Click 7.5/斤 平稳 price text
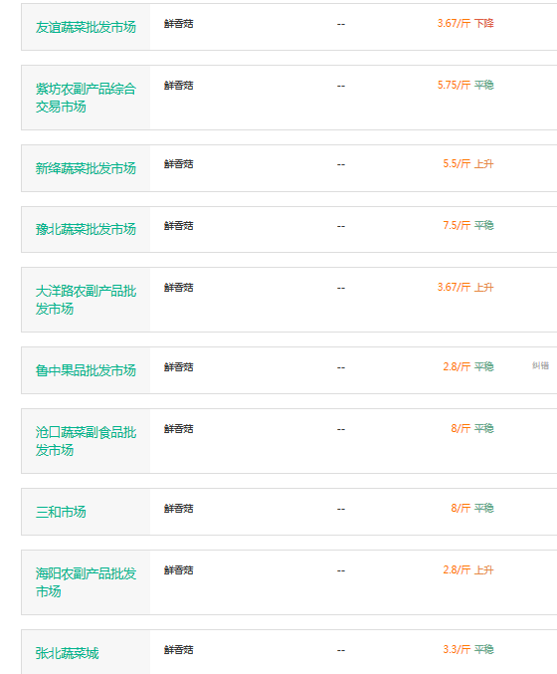Screen dimensions: 557x674 pos(468,225)
